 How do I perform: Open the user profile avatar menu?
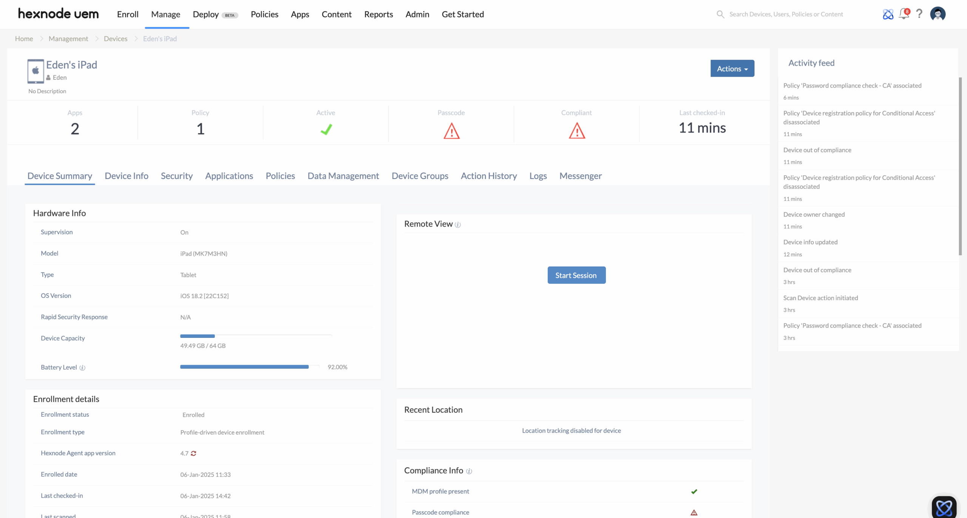tap(938, 14)
